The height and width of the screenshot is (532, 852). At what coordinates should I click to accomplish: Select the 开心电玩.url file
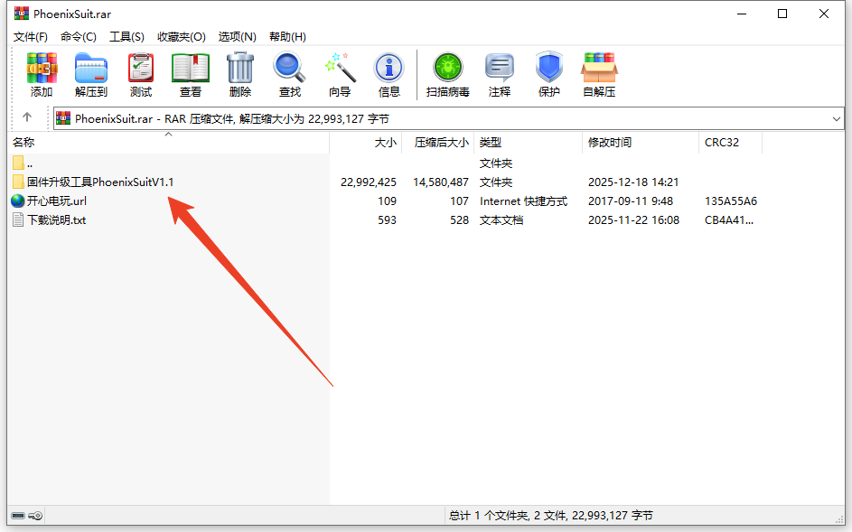(56, 201)
